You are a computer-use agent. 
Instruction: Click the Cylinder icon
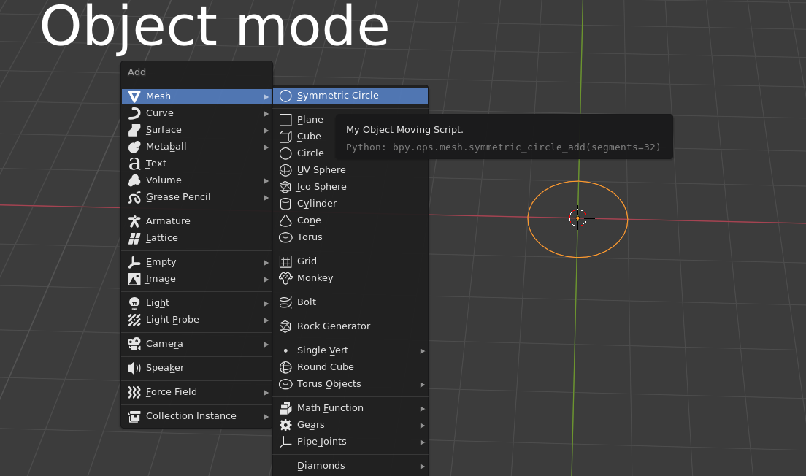tap(285, 204)
